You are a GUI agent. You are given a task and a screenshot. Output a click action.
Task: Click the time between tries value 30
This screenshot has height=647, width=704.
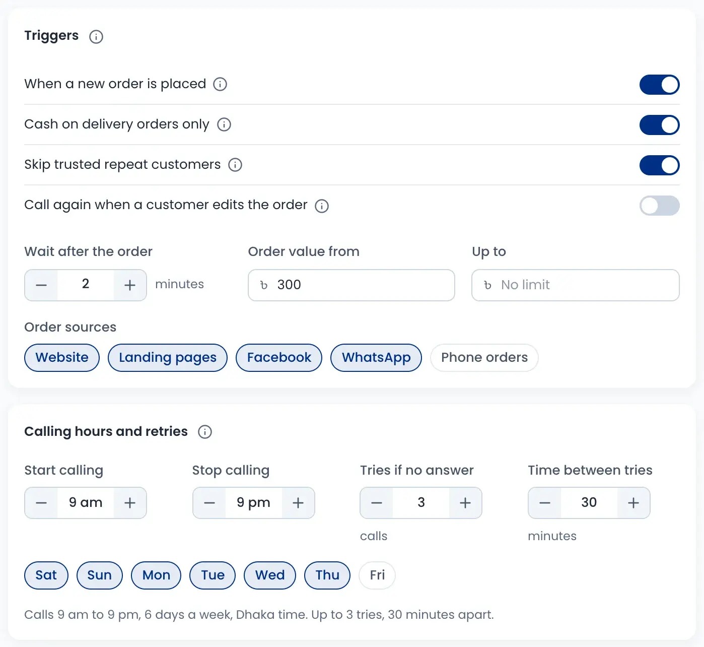click(589, 503)
